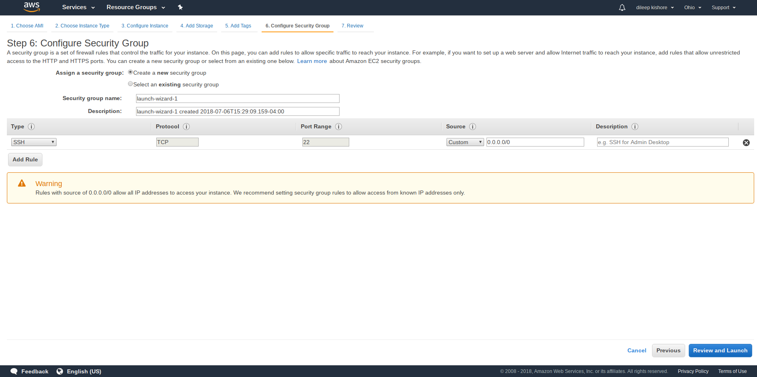Viewport: 757px width, 377px height.
Task: Edit the Security group name field
Action: coord(237,98)
